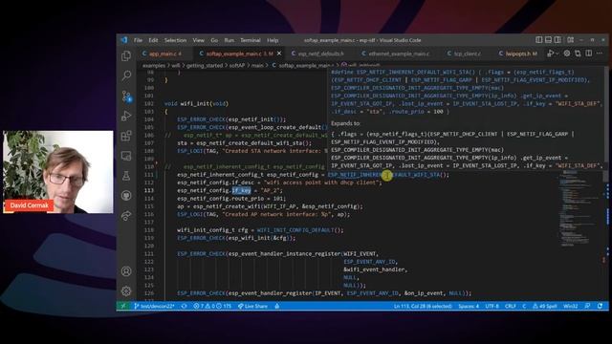Toggle bottom panel layout icon

coord(548,40)
